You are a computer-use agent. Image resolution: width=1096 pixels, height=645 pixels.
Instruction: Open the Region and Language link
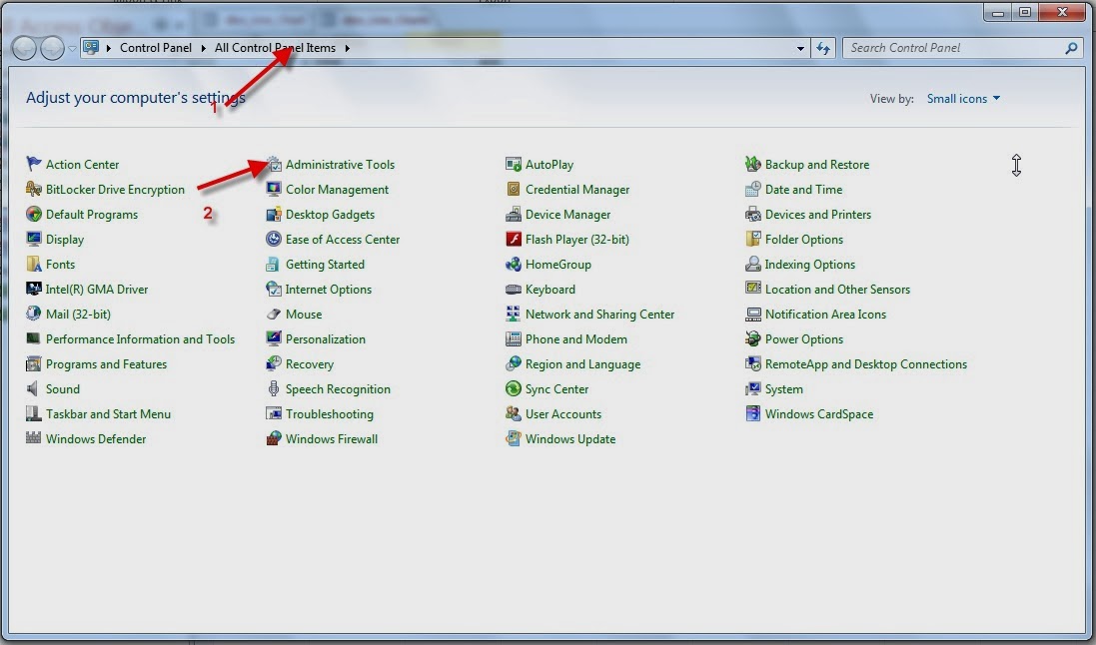click(x=582, y=364)
